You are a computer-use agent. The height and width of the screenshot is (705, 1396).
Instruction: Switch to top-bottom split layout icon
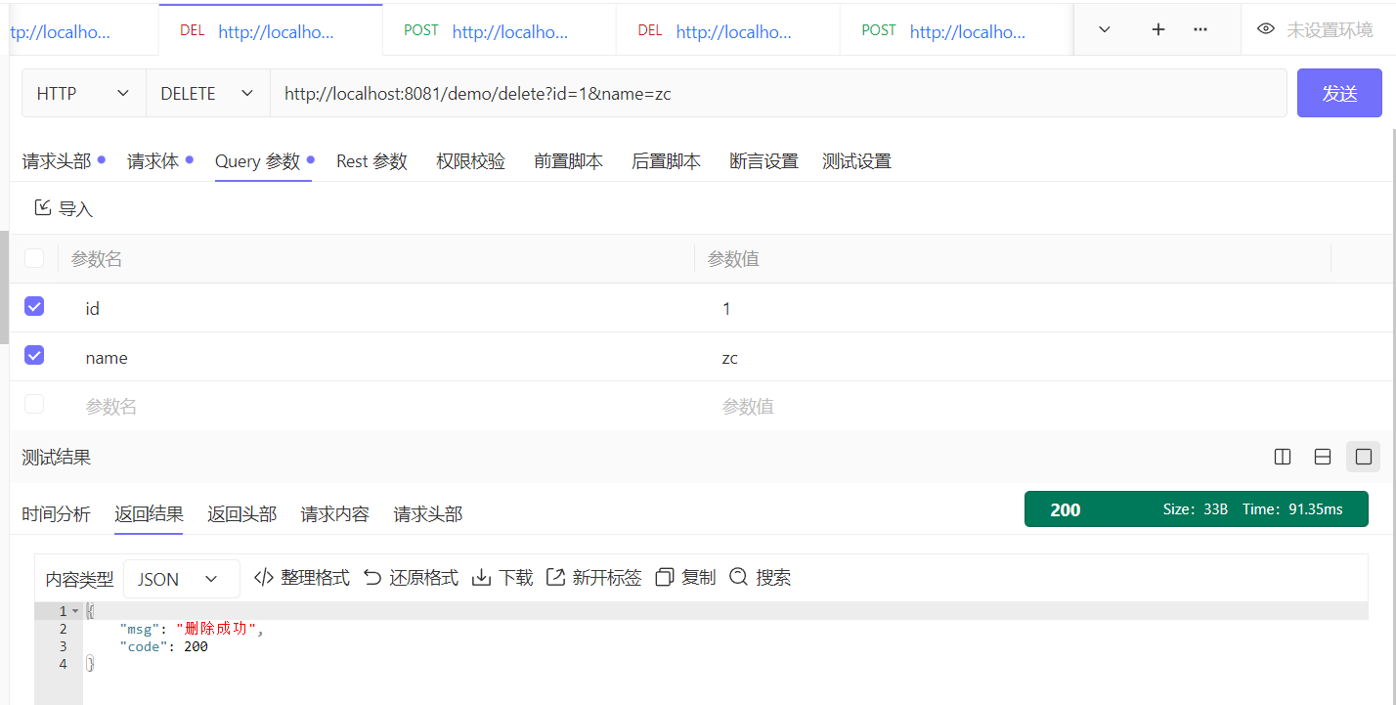(x=1323, y=457)
